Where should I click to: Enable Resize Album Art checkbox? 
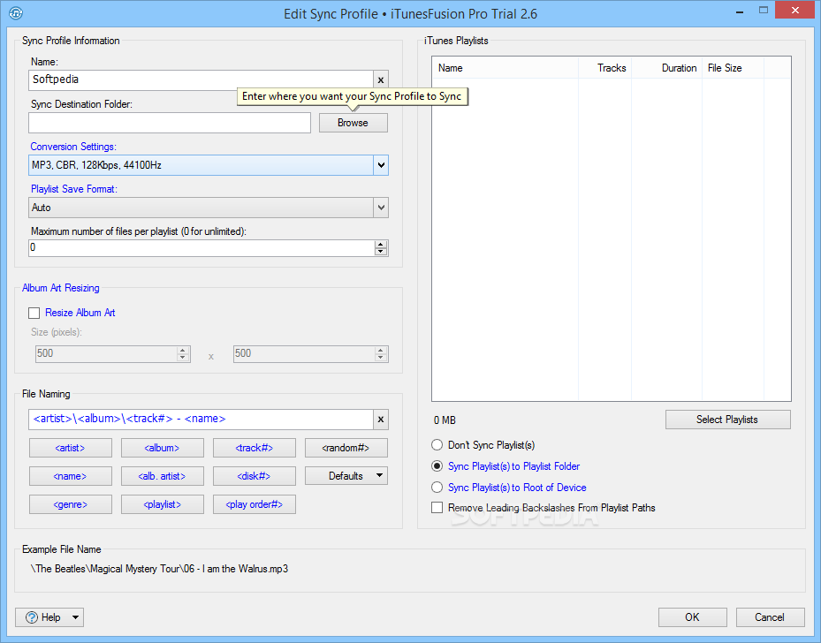(x=34, y=313)
